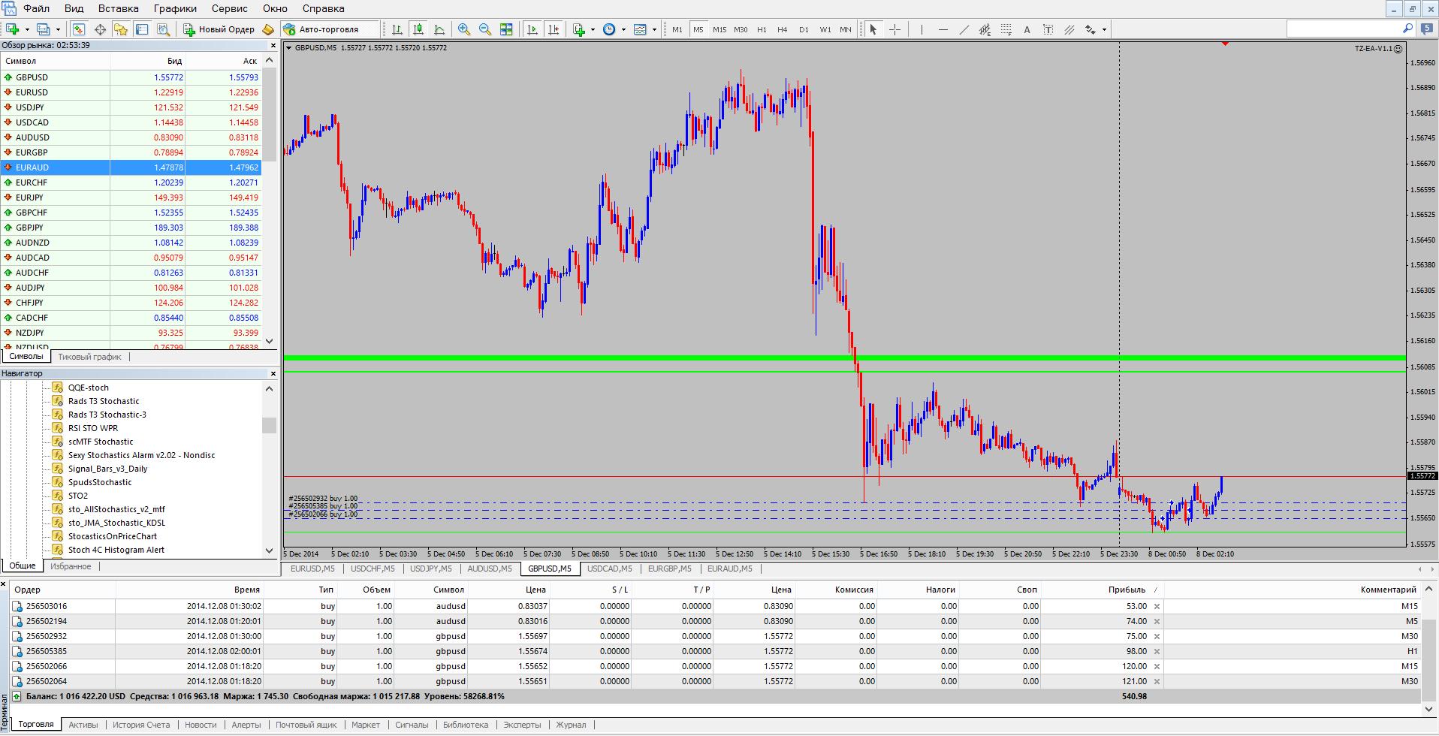Image resolution: width=1439 pixels, height=736 pixels.
Task: Expand the new chart dropdown arrow
Action: [27, 30]
